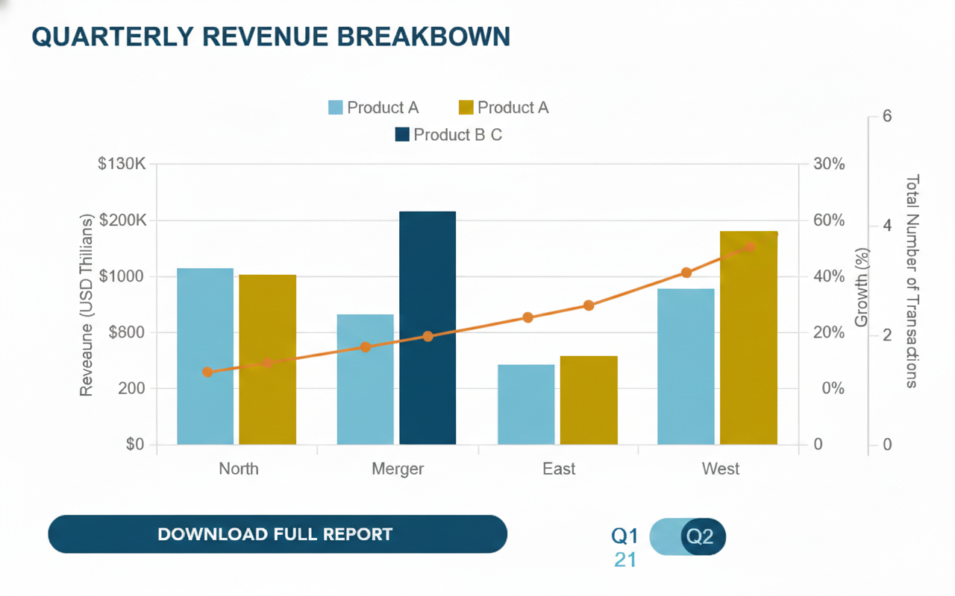Screen dimensions: 955x596
Task: Select the light blue East bar
Action: [526, 405]
